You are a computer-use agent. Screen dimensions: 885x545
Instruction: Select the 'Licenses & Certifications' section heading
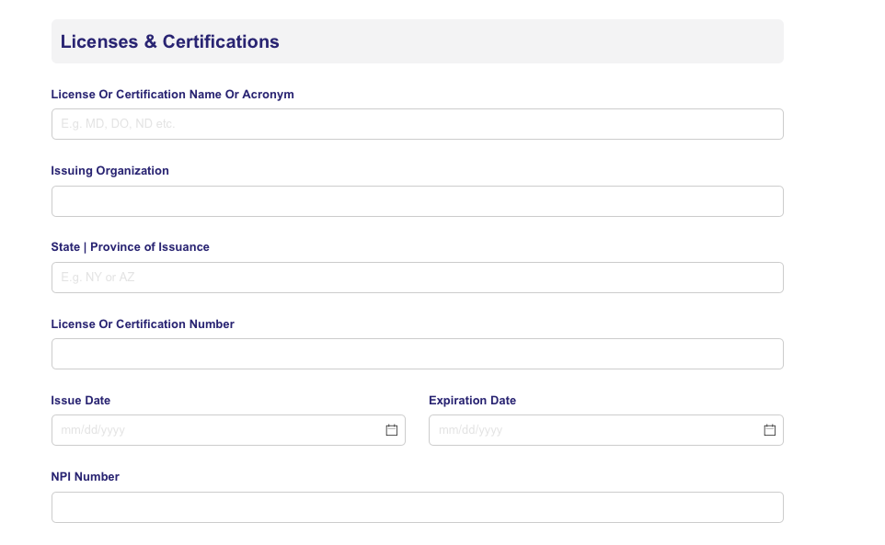click(x=169, y=41)
